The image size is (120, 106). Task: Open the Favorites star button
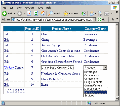(x=71, y=14)
